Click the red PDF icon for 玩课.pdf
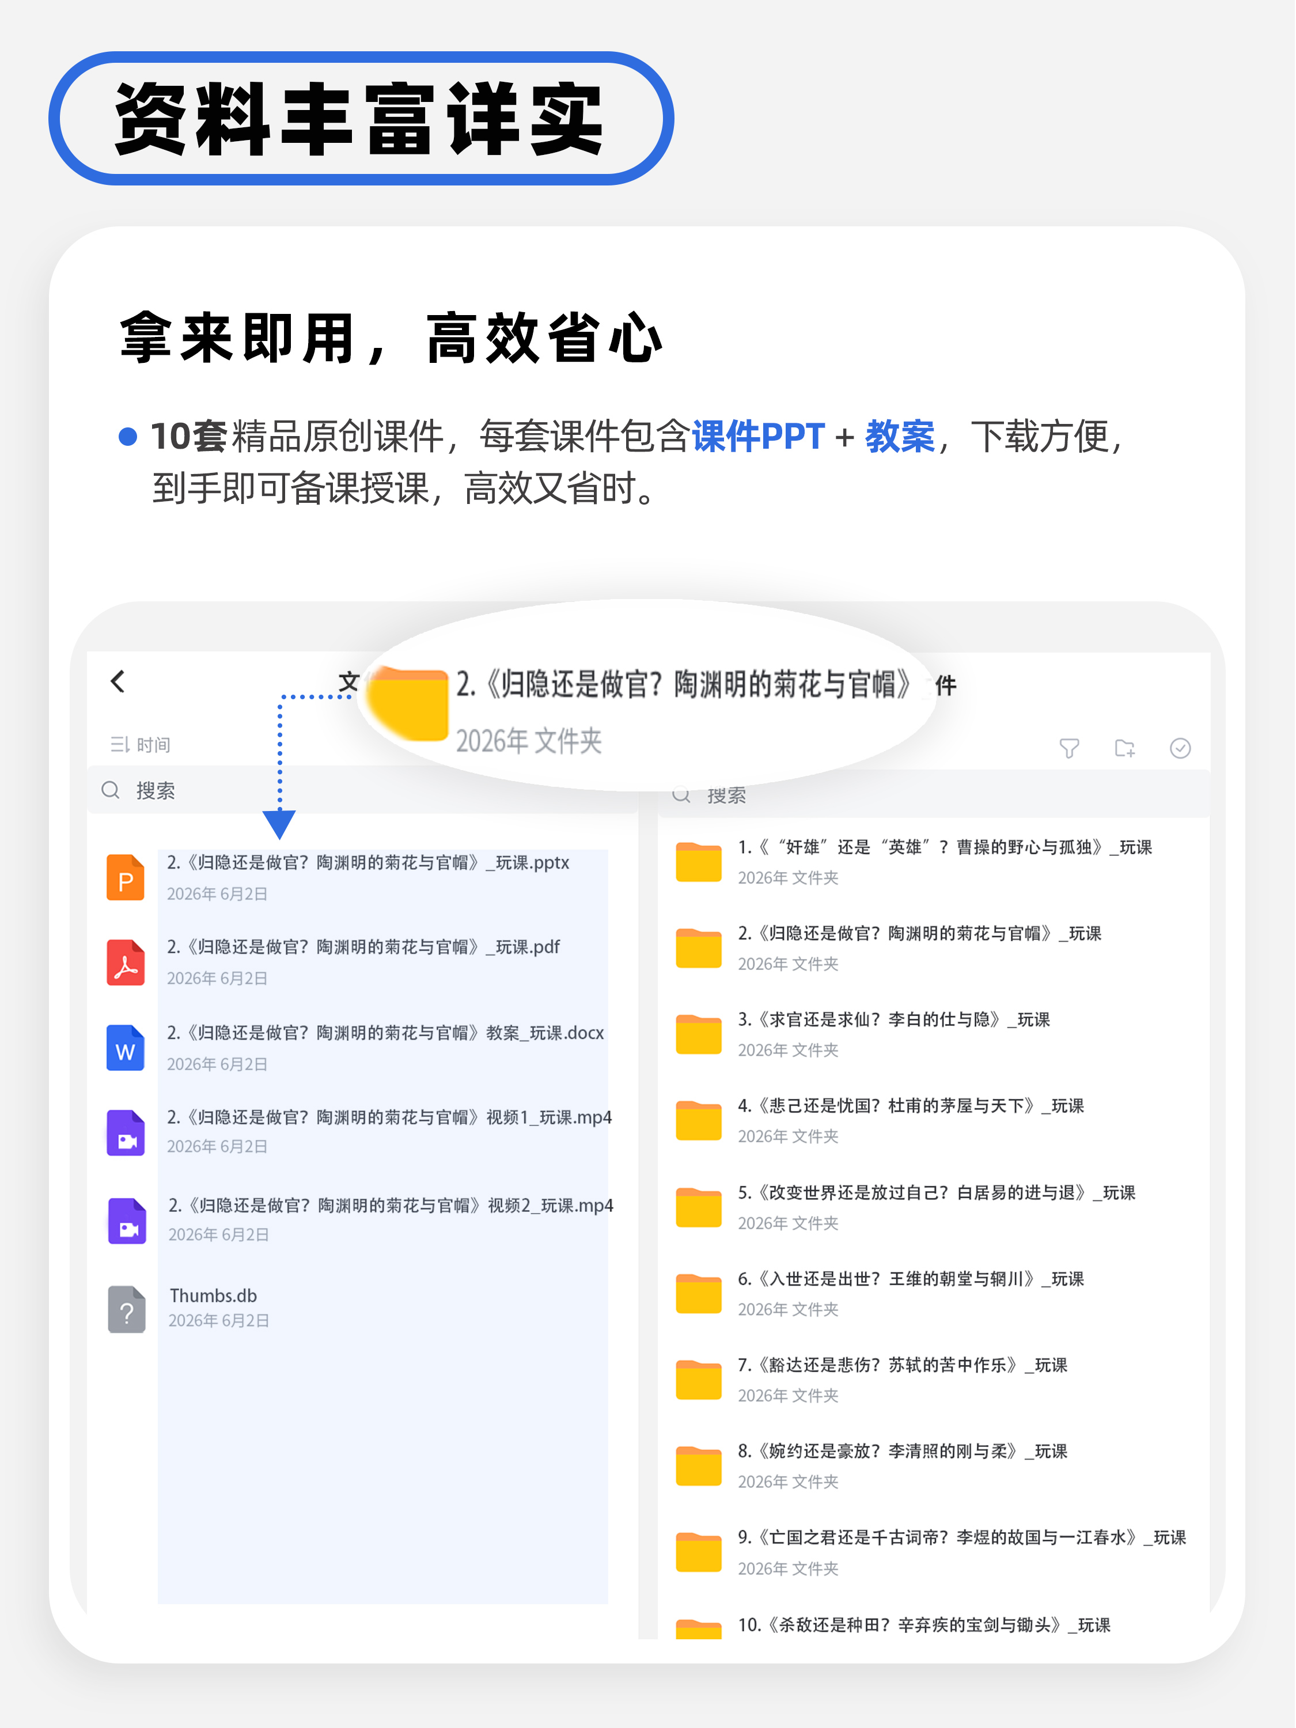Screen dimensions: 1296x1728 pyautogui.click(x=126, y=962)
